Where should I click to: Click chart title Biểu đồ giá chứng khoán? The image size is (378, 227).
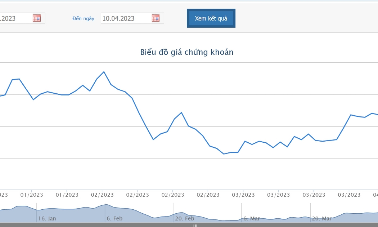[187, 52]
